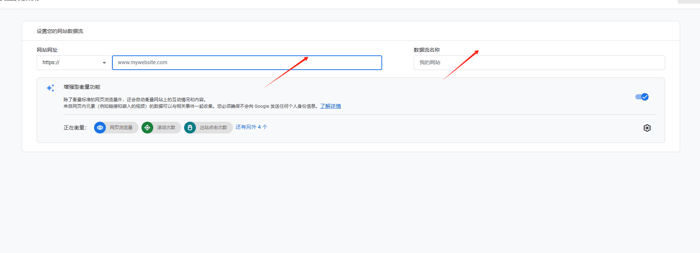700x253 pixels.
Task: Click the 增强型衡量功能 heading text
Action: 82,87
